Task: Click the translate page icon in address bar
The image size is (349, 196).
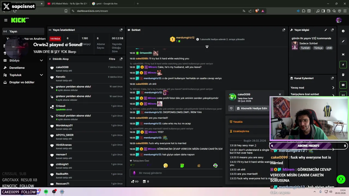Action: coord(244,11)
